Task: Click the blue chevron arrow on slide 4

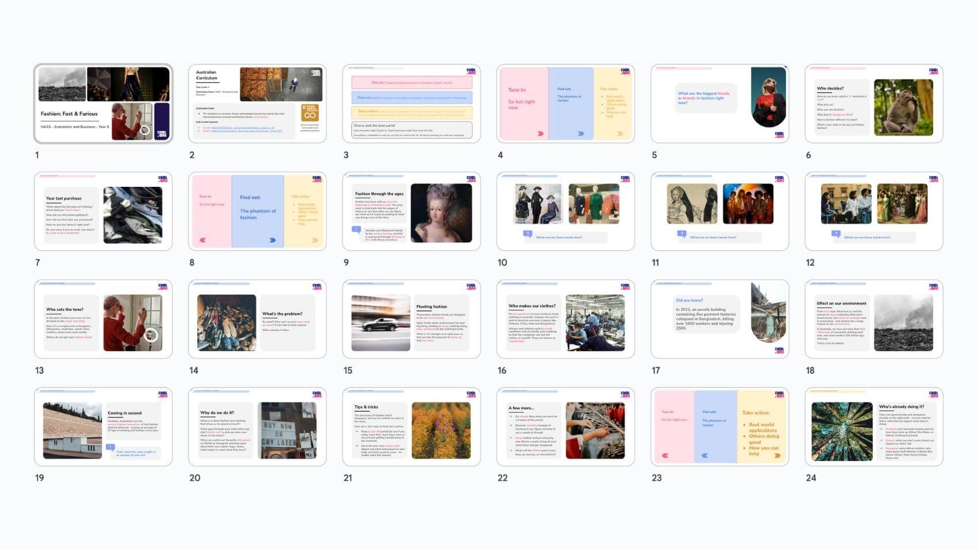Action: pos(581,134)
